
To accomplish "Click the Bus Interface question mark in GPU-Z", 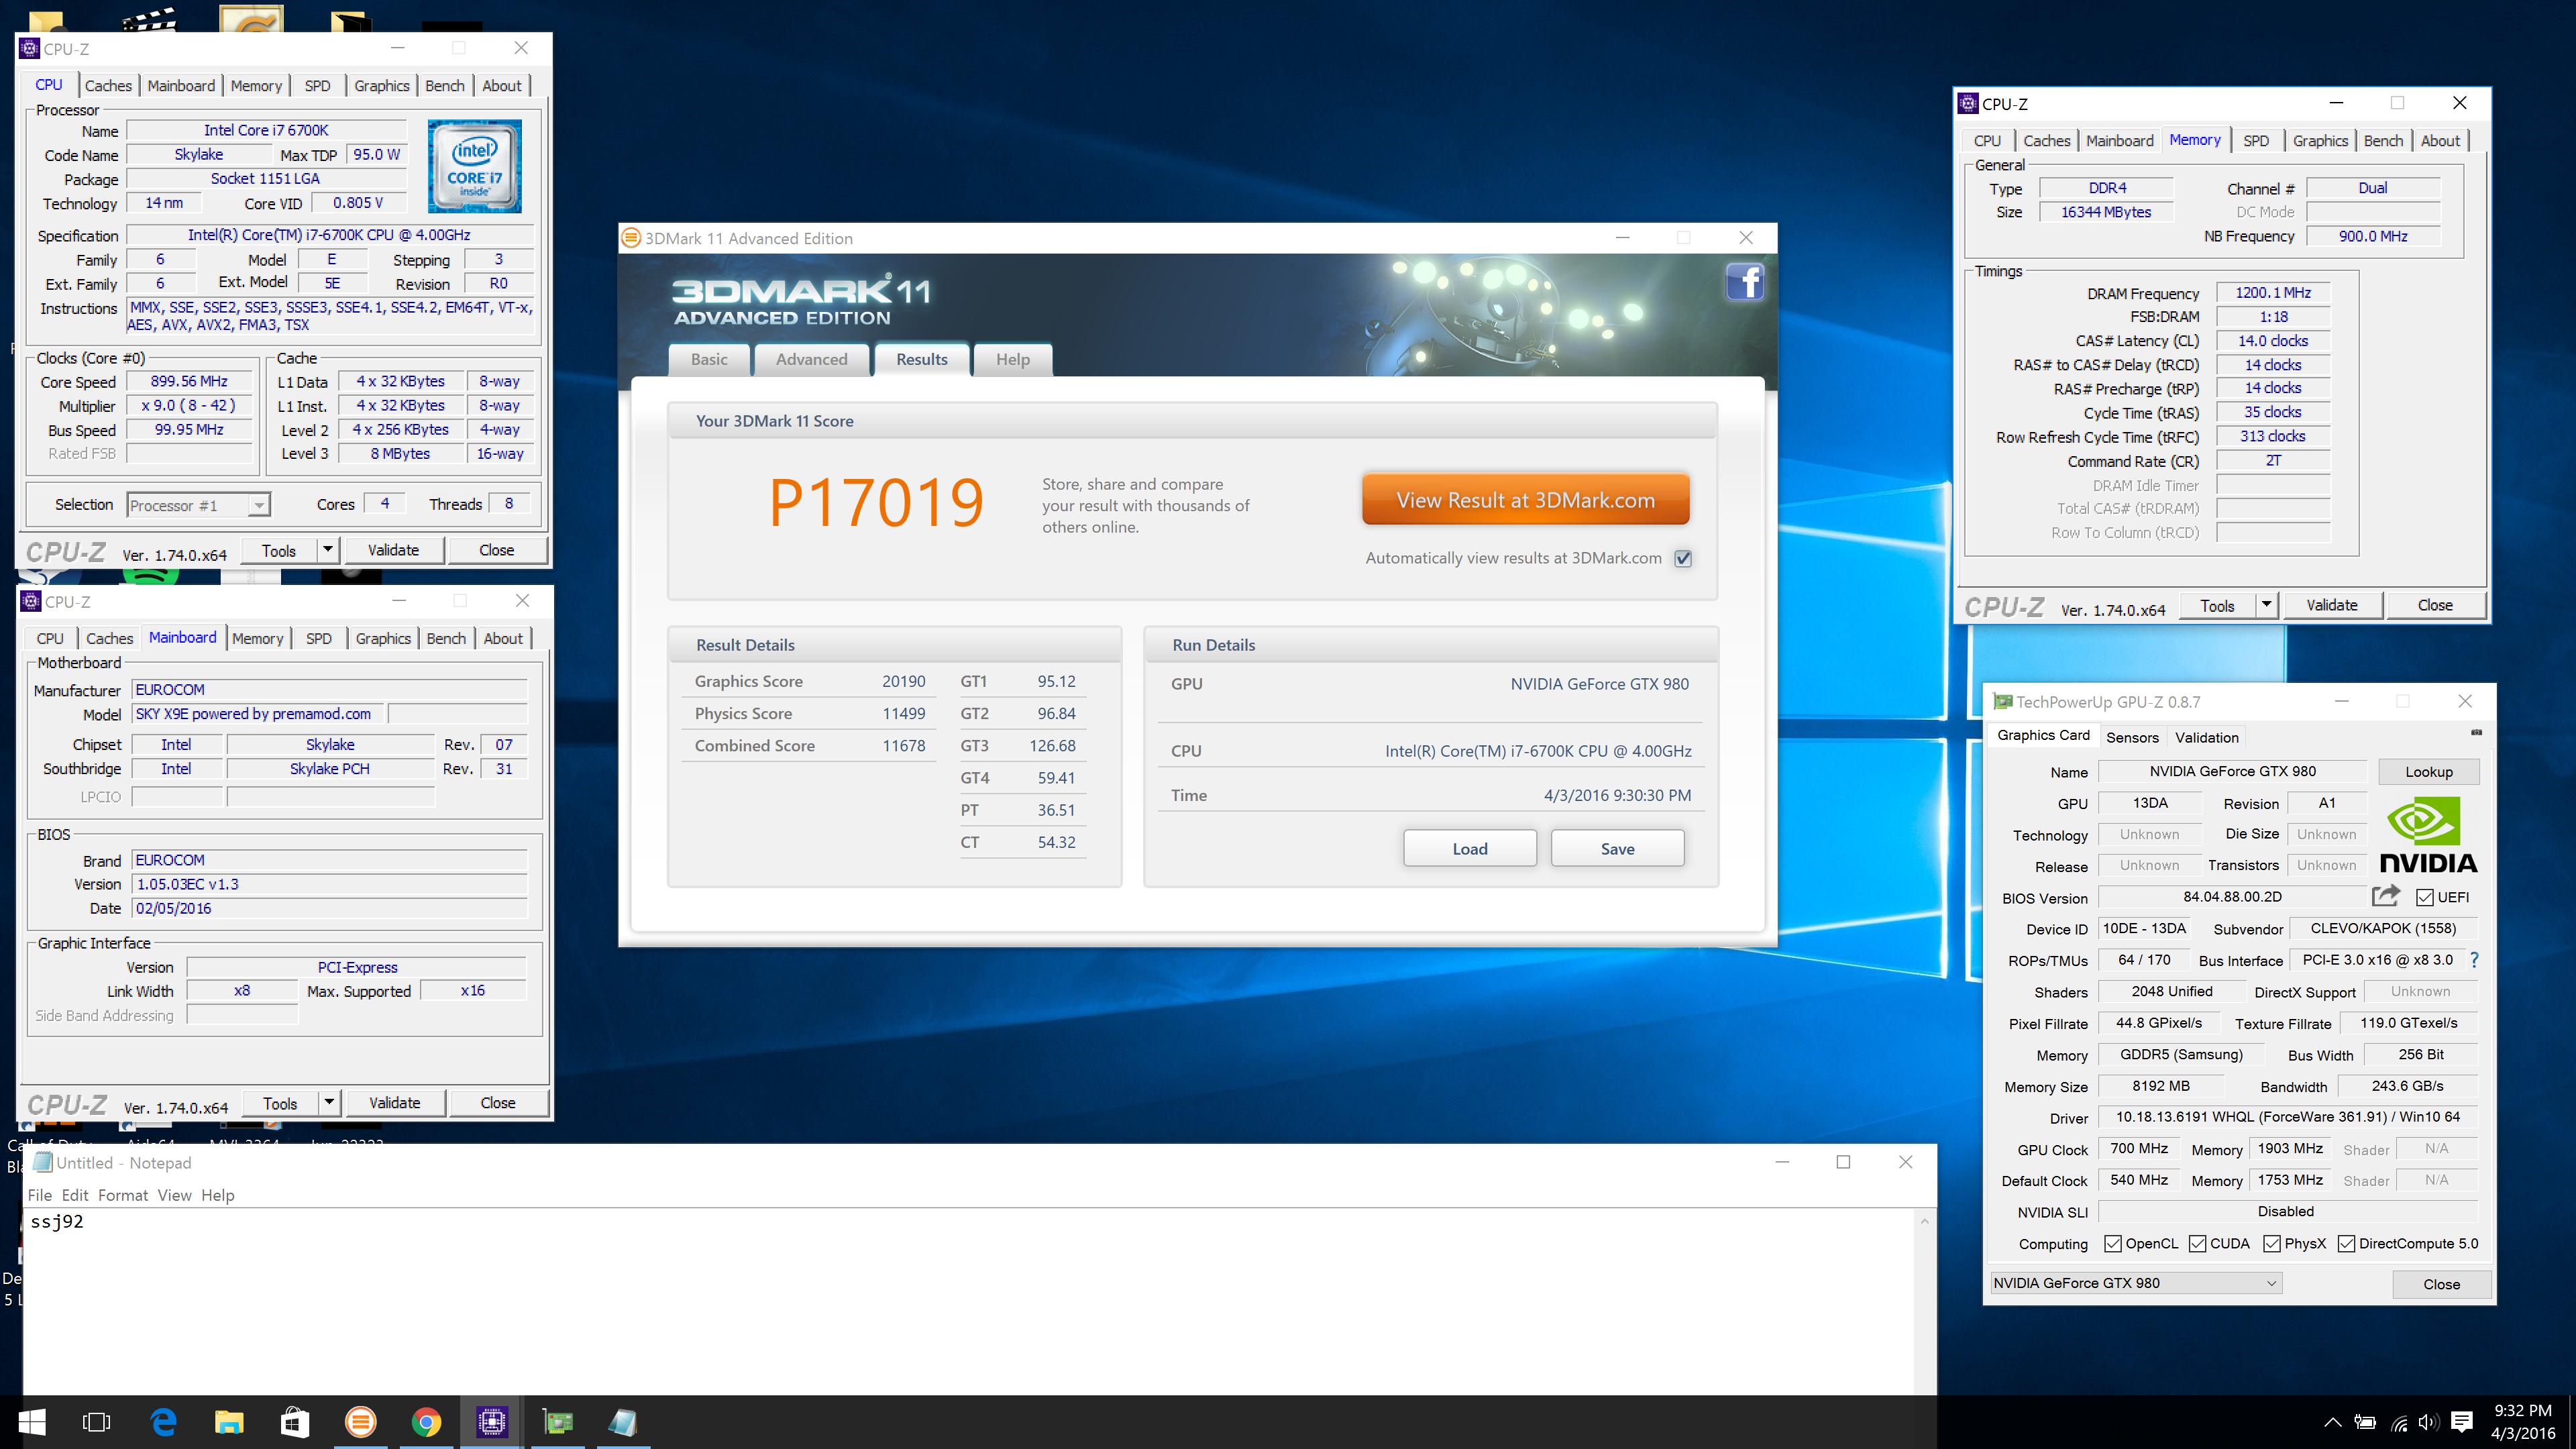I will coord(2474,960).
